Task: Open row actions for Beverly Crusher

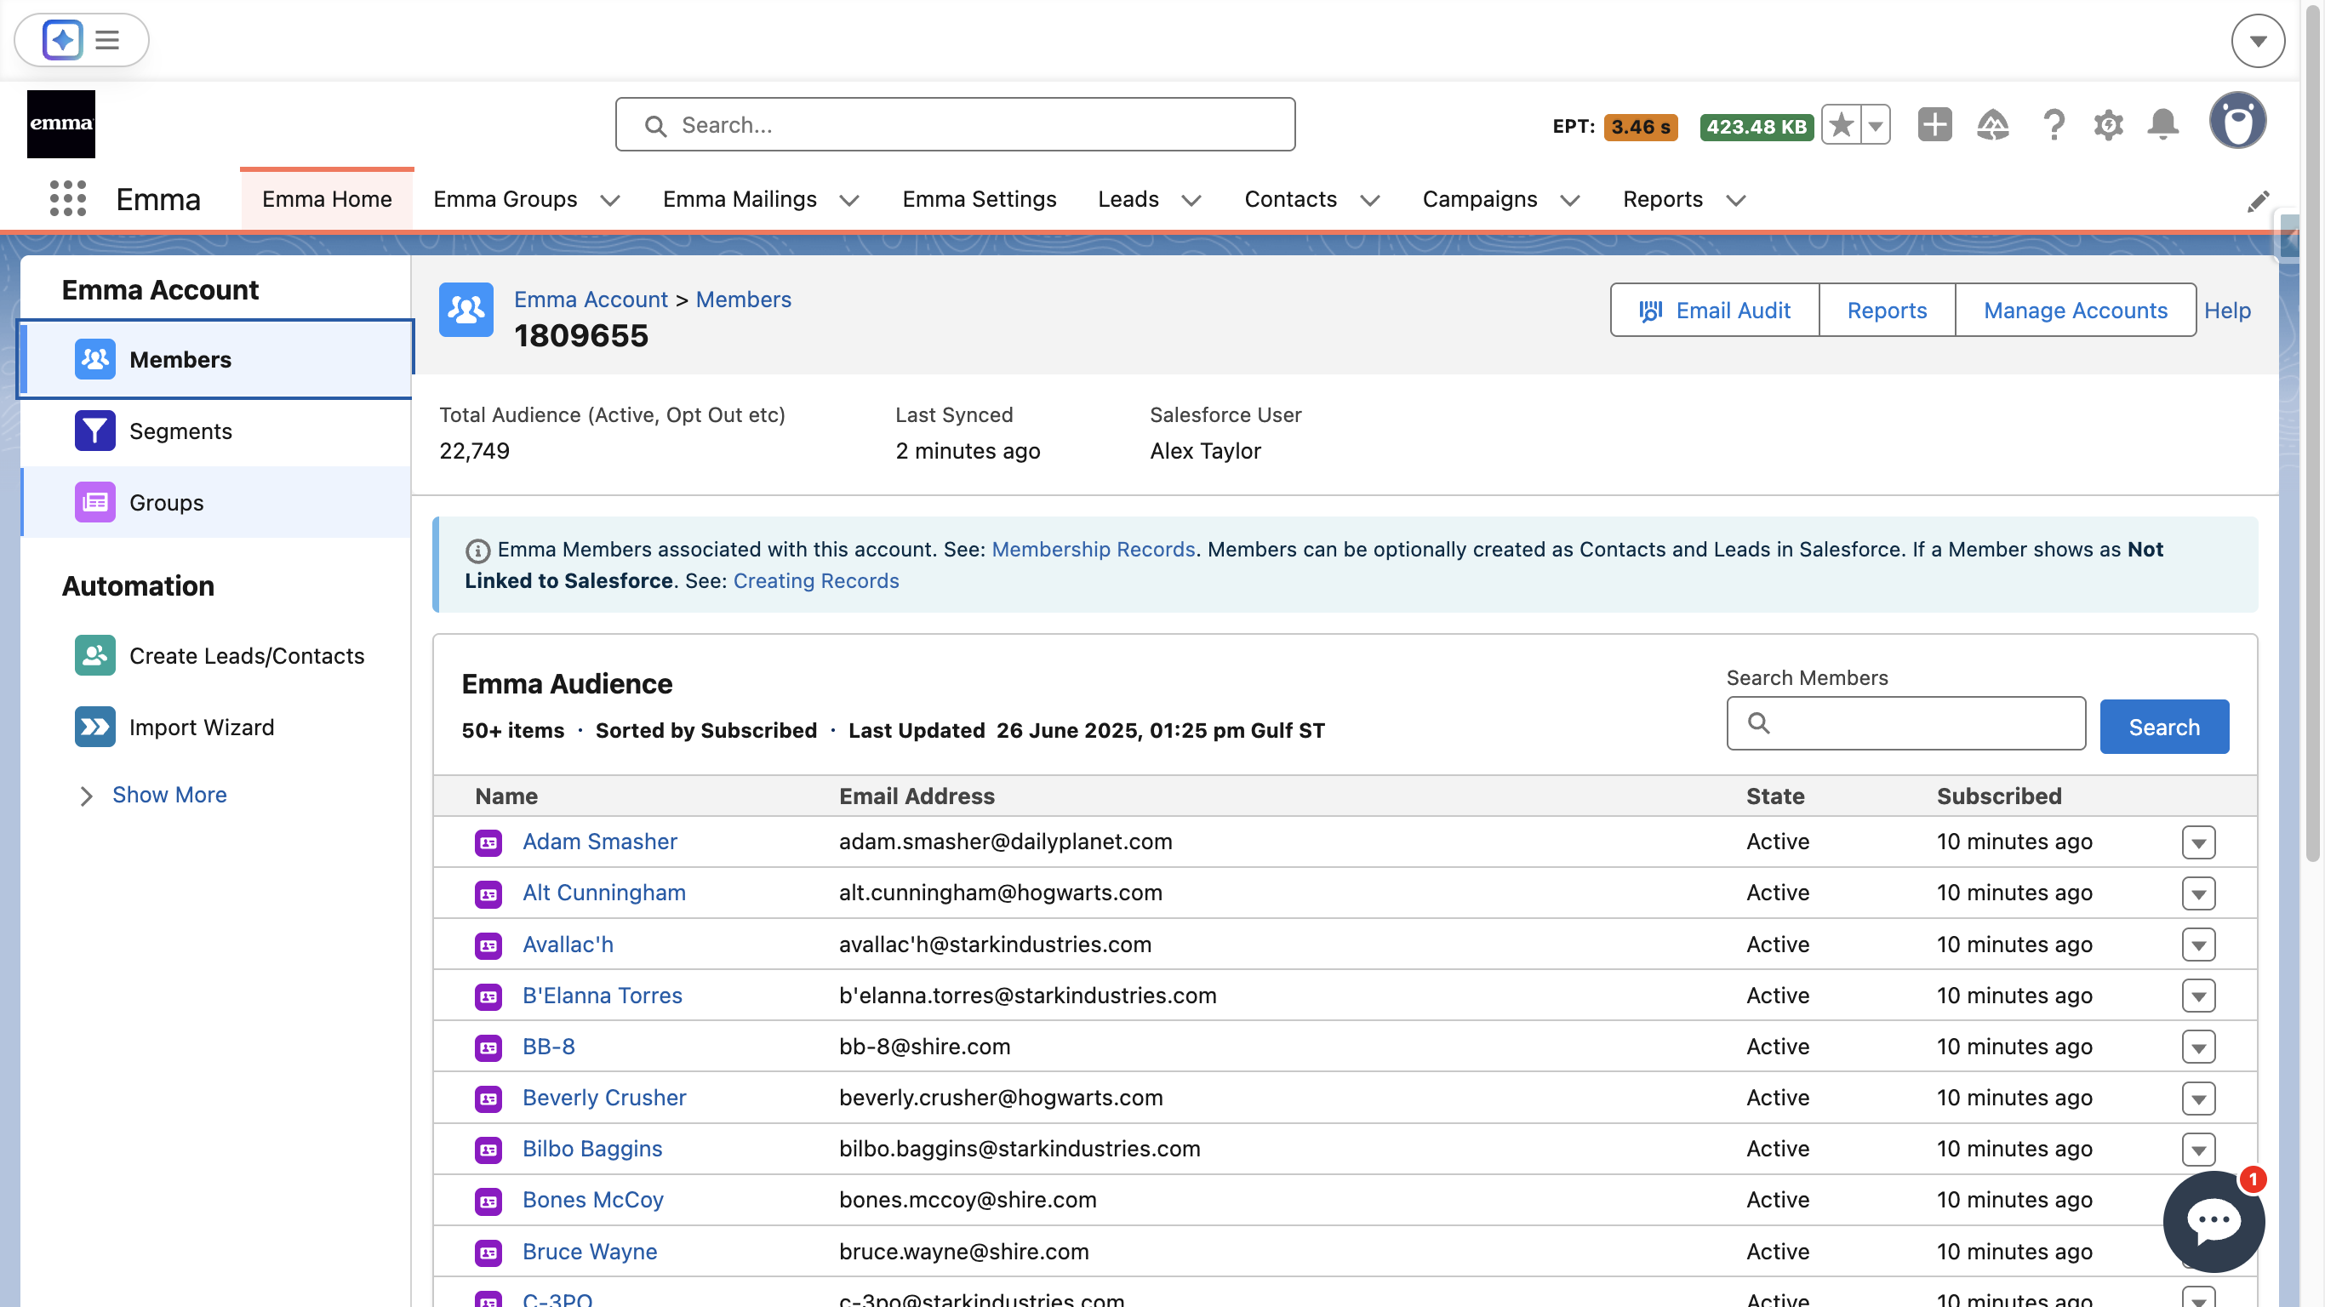Action: pos(2199,1099)
